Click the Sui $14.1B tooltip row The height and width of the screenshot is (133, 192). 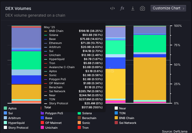click(73, 51)
